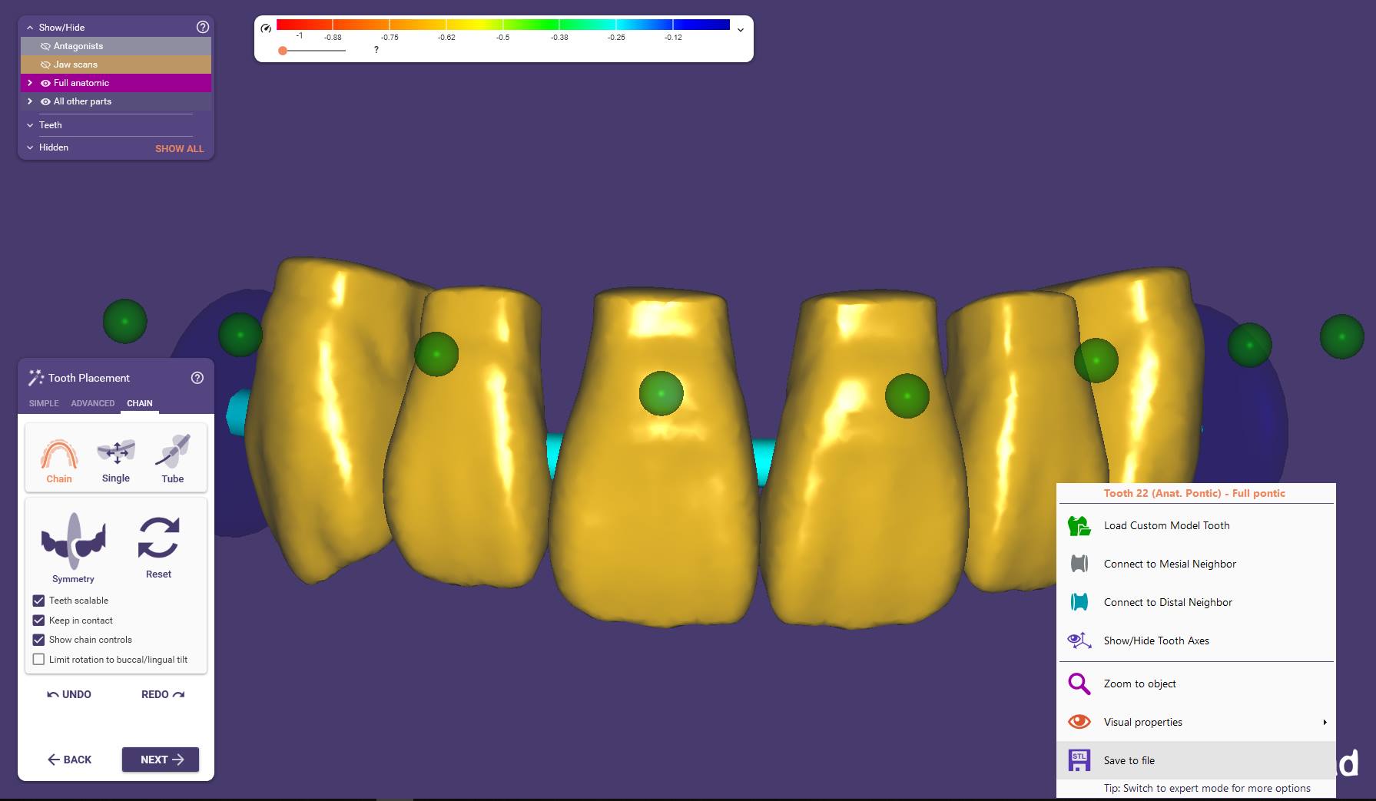Click the color scale slider handle
The height and width of the screenshot is (801, 1376).
click(283, 51)
